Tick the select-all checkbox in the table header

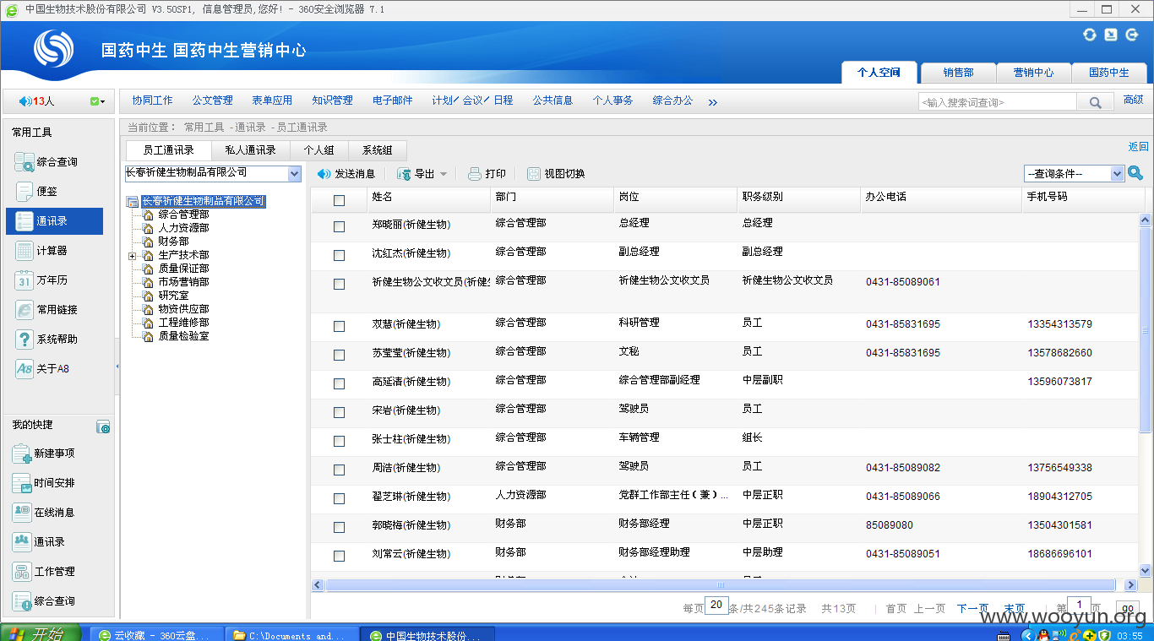tap(339, 200)
